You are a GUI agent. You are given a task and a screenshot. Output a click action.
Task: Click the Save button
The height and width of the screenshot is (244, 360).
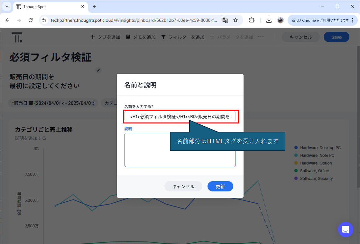click(336, 37)
